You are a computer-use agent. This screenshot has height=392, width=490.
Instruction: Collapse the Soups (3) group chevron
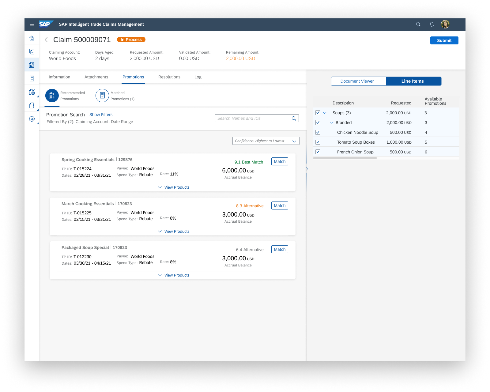(325, 113)
